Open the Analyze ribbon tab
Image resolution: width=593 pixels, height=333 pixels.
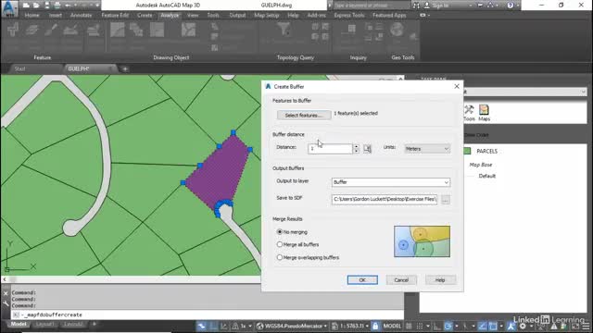[170, 16]
